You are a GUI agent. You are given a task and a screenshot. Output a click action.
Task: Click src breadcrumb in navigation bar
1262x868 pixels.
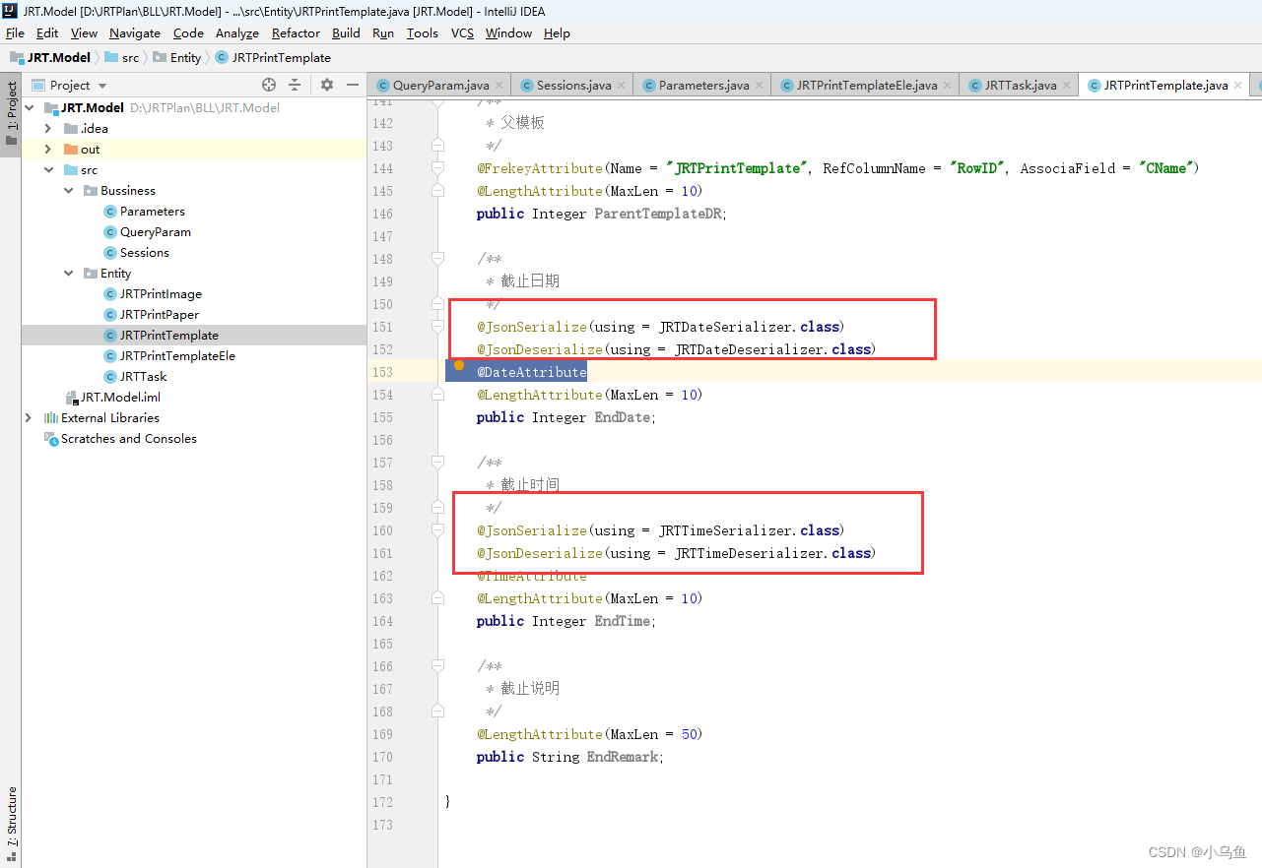pos(122,57)
